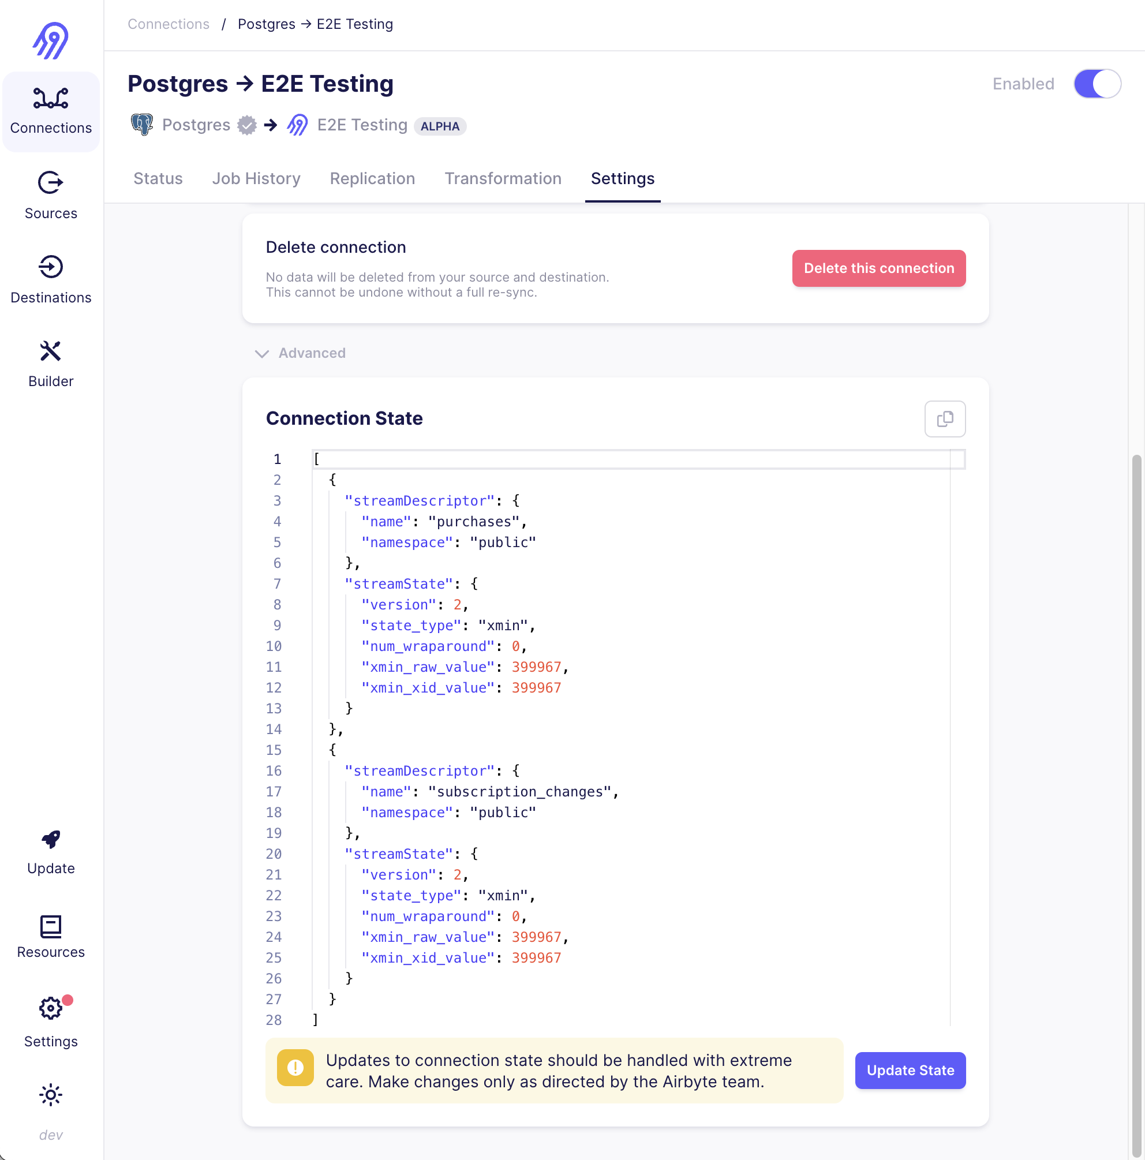Switch to the Job History tab
Viewport: 1145px width, 1160px height.
pyautogui.click(x=256, y=178)
